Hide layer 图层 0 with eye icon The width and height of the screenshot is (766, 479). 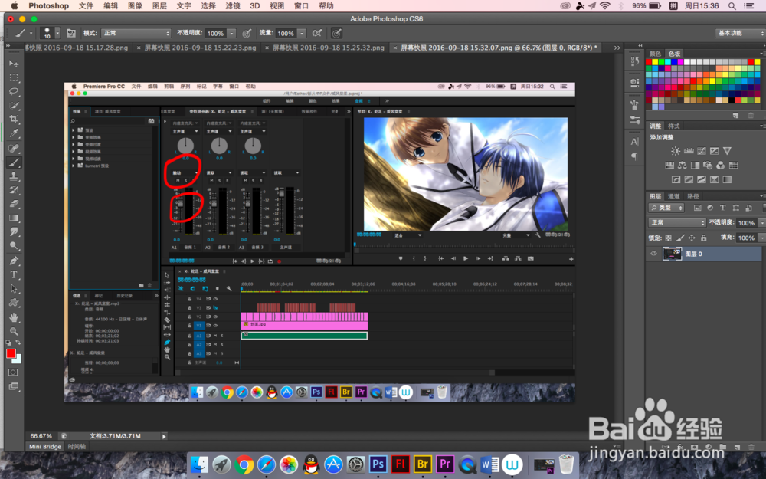click(653, 254)
